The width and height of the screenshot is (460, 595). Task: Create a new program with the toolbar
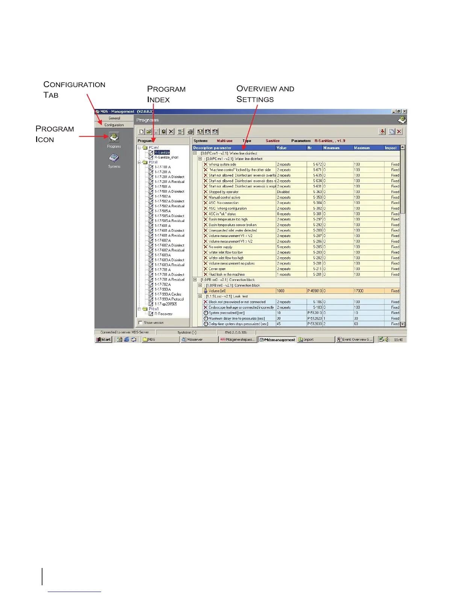click(x=141, y=131)
